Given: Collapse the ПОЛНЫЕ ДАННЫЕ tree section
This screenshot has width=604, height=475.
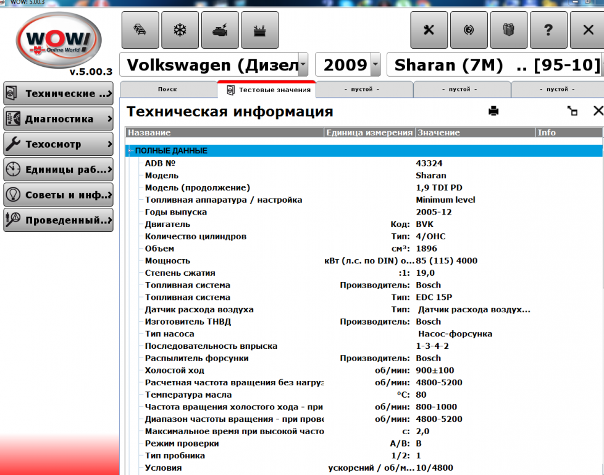Looking at the screenshot, I should pos(130,151).
